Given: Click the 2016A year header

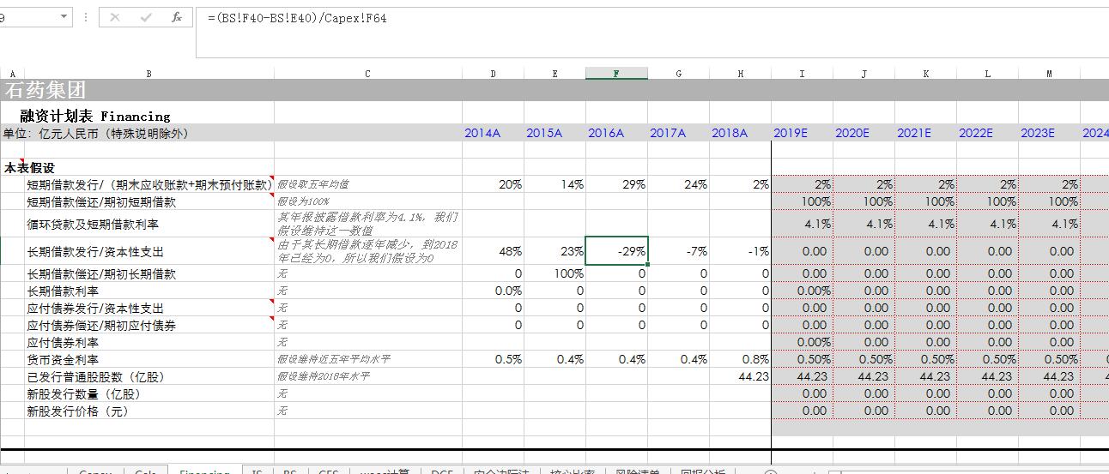Looking at the screenshot, I should coord(606,133).
